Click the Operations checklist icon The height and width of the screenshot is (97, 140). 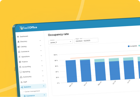tap(20, 57)
